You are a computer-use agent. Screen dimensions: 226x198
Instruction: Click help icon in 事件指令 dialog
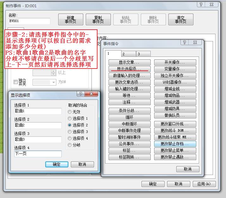point(185,42)
